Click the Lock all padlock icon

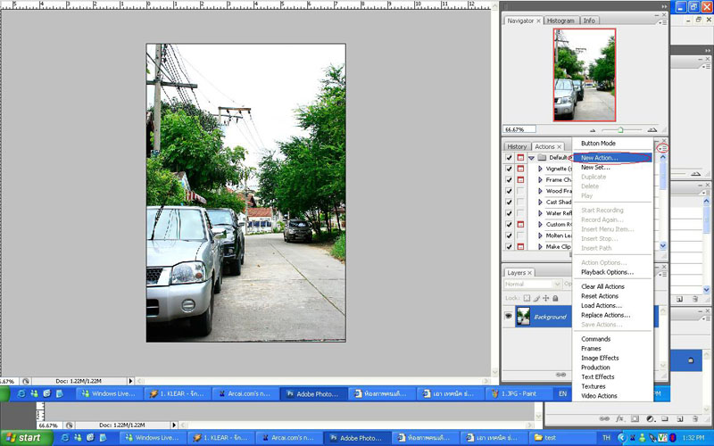click(555, 298)
